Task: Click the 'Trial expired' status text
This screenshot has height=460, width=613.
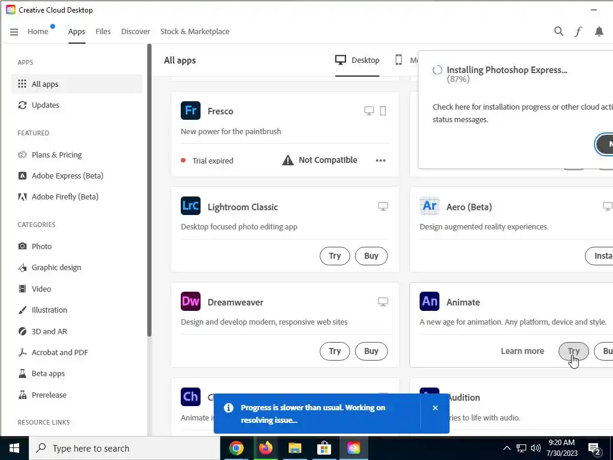Action: click(x=213, y=161)
